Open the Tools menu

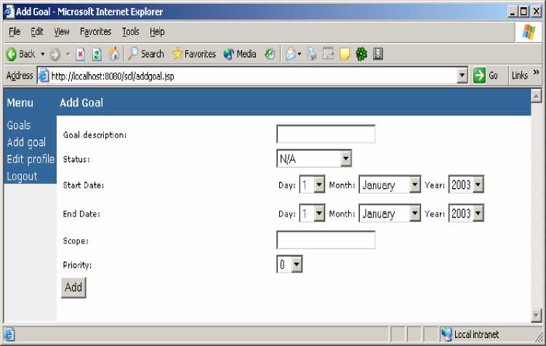tap(131, 32)
